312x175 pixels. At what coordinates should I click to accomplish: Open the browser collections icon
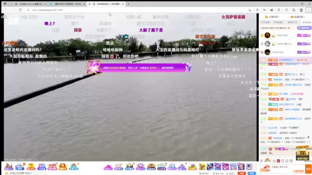pyautogui.click(x=294, y=10)
